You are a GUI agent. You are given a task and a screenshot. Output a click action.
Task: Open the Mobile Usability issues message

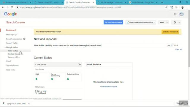point(68,45)
